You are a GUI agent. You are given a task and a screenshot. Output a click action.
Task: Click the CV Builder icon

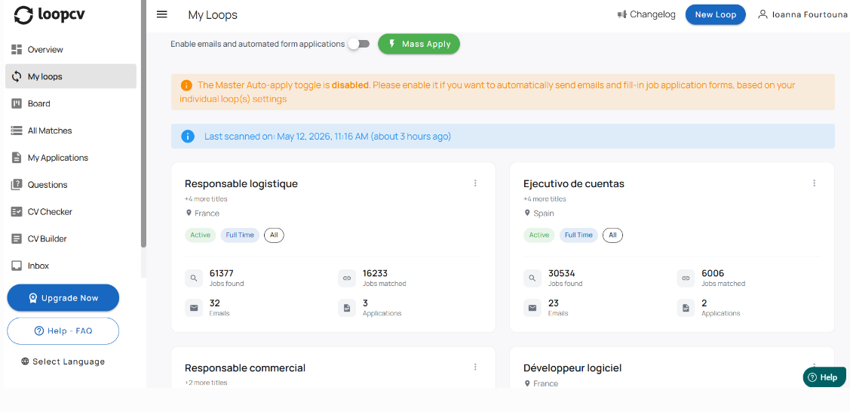[17, 238]
